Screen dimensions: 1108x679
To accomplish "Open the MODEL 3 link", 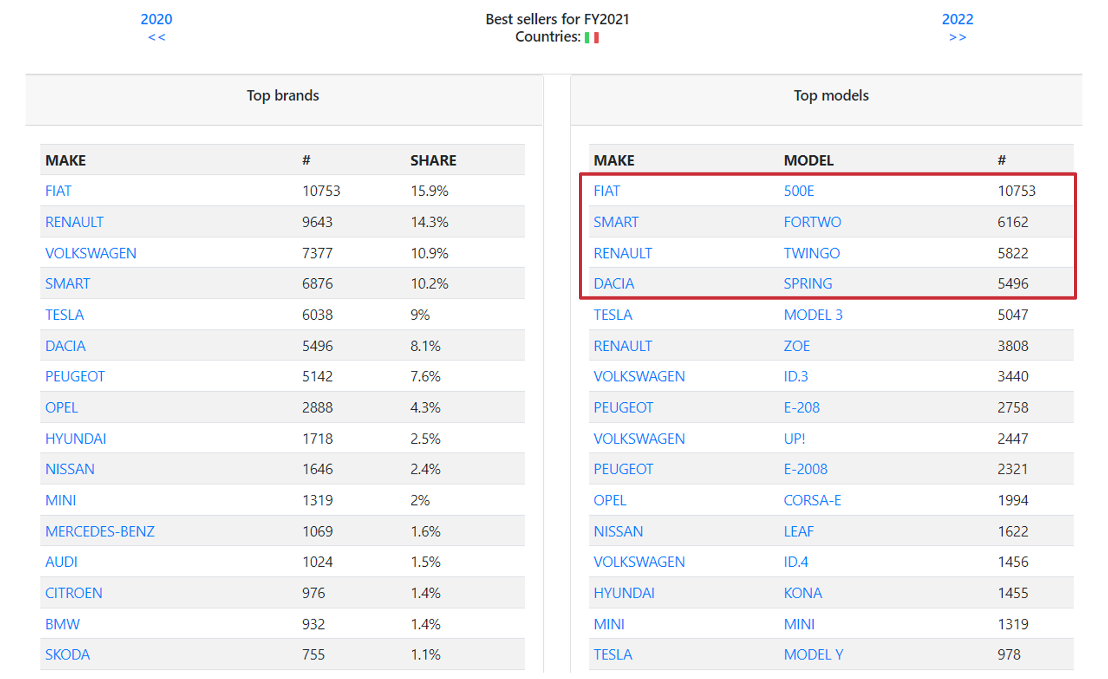I will click(x=813, y=315).
